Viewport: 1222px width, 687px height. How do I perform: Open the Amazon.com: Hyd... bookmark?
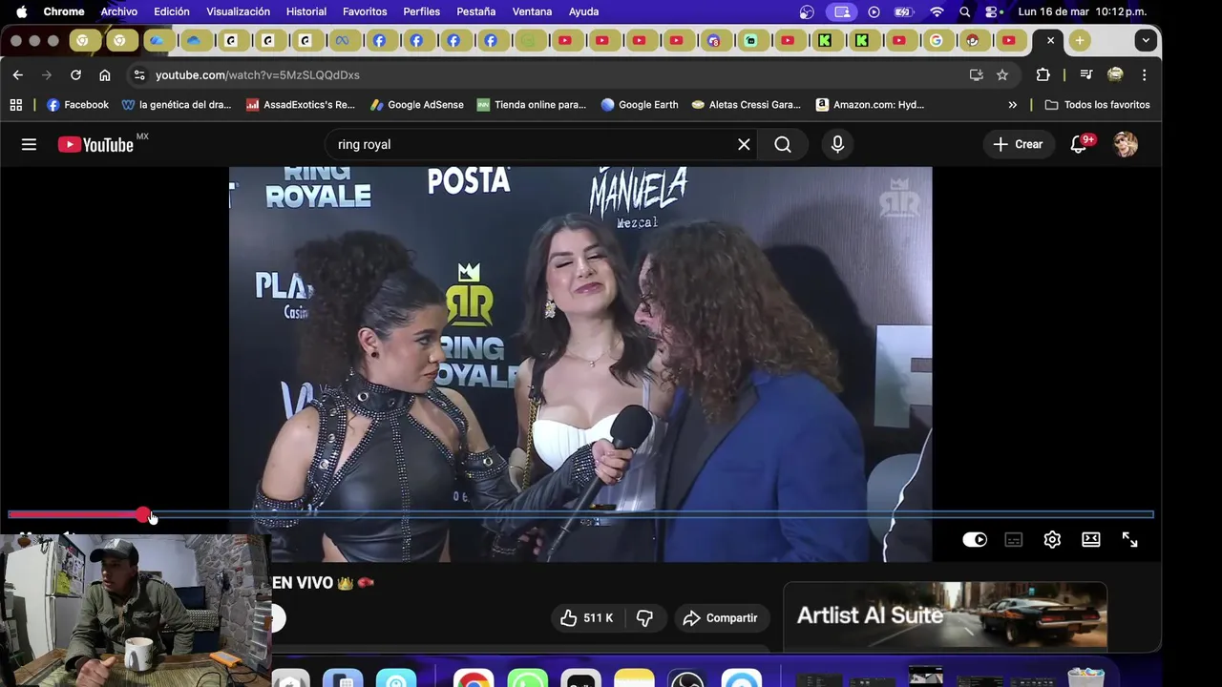(870, 105)
